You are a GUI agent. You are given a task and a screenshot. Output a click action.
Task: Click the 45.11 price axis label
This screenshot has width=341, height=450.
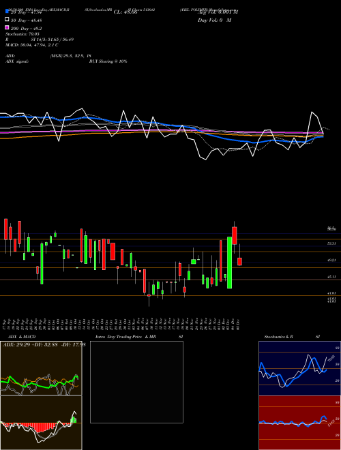pos(331,277)
